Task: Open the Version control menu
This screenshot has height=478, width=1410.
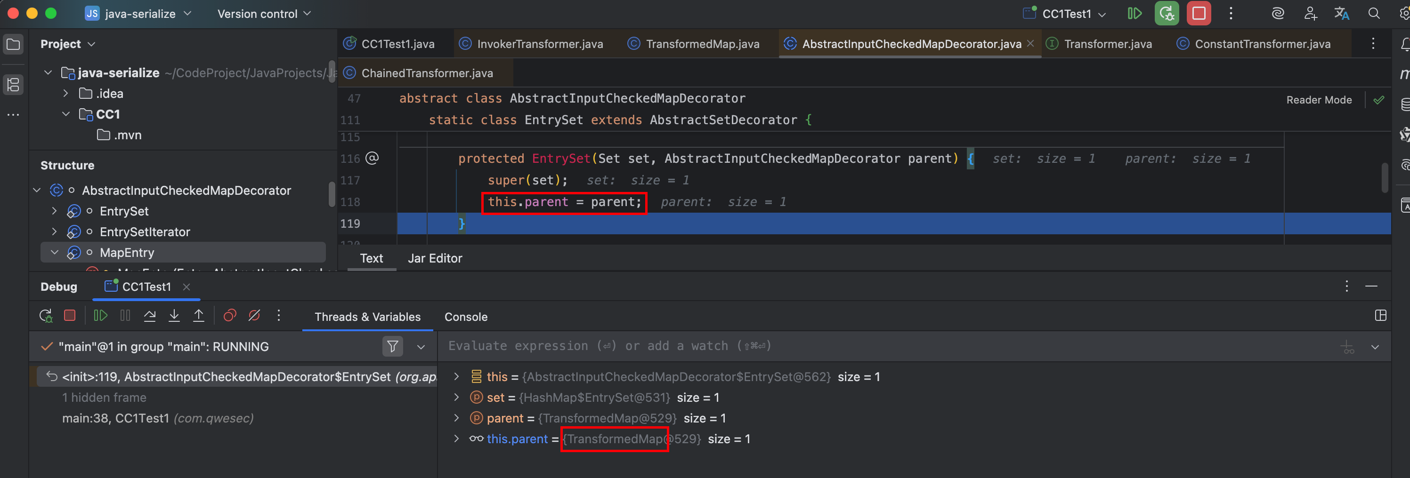Action: [264, 14]
